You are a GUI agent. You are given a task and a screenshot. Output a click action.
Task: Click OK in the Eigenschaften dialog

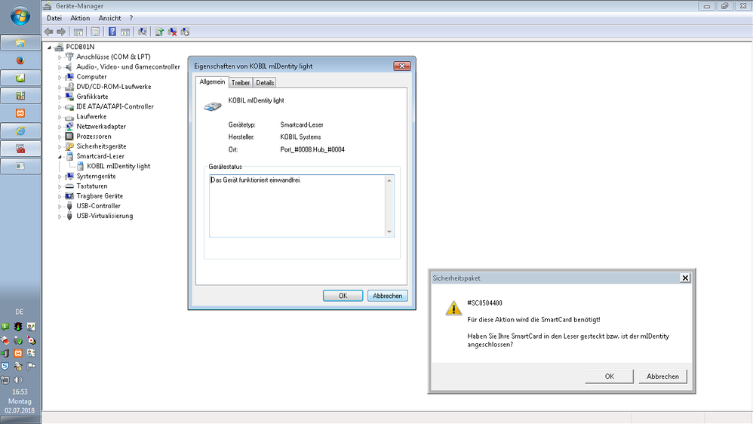343,296
